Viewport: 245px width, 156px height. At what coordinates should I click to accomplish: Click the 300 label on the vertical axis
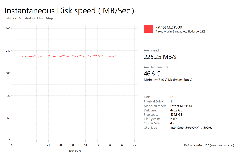tap(8, 29)
